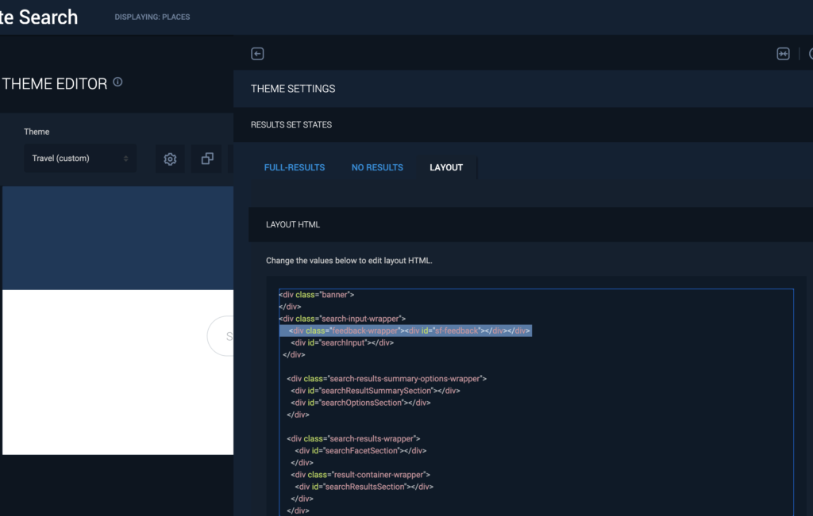This screenshot has width=813, height=516.
Task: Click the Theme field label
Action: (x=37, y=132)
